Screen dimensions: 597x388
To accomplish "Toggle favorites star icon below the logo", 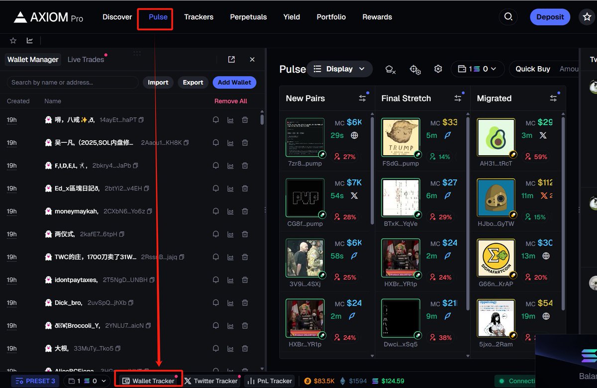I will (x=13, y=41).
